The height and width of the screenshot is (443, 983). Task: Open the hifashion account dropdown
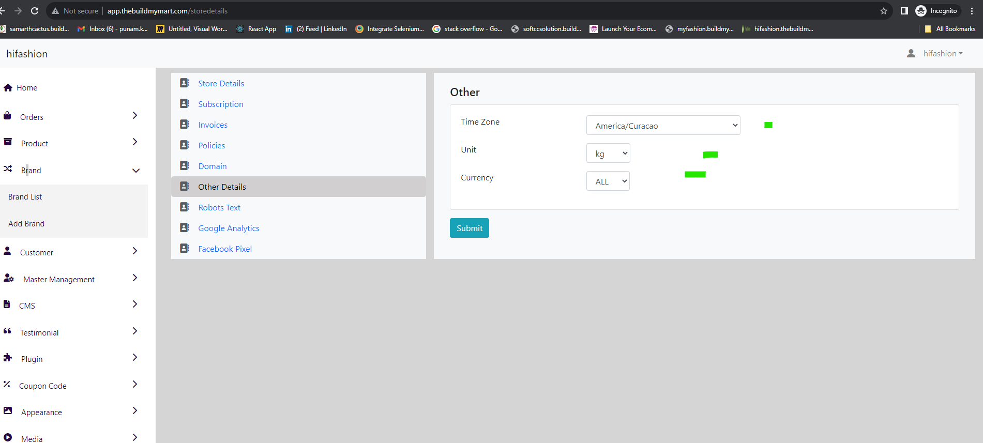[x=943, y=53]
